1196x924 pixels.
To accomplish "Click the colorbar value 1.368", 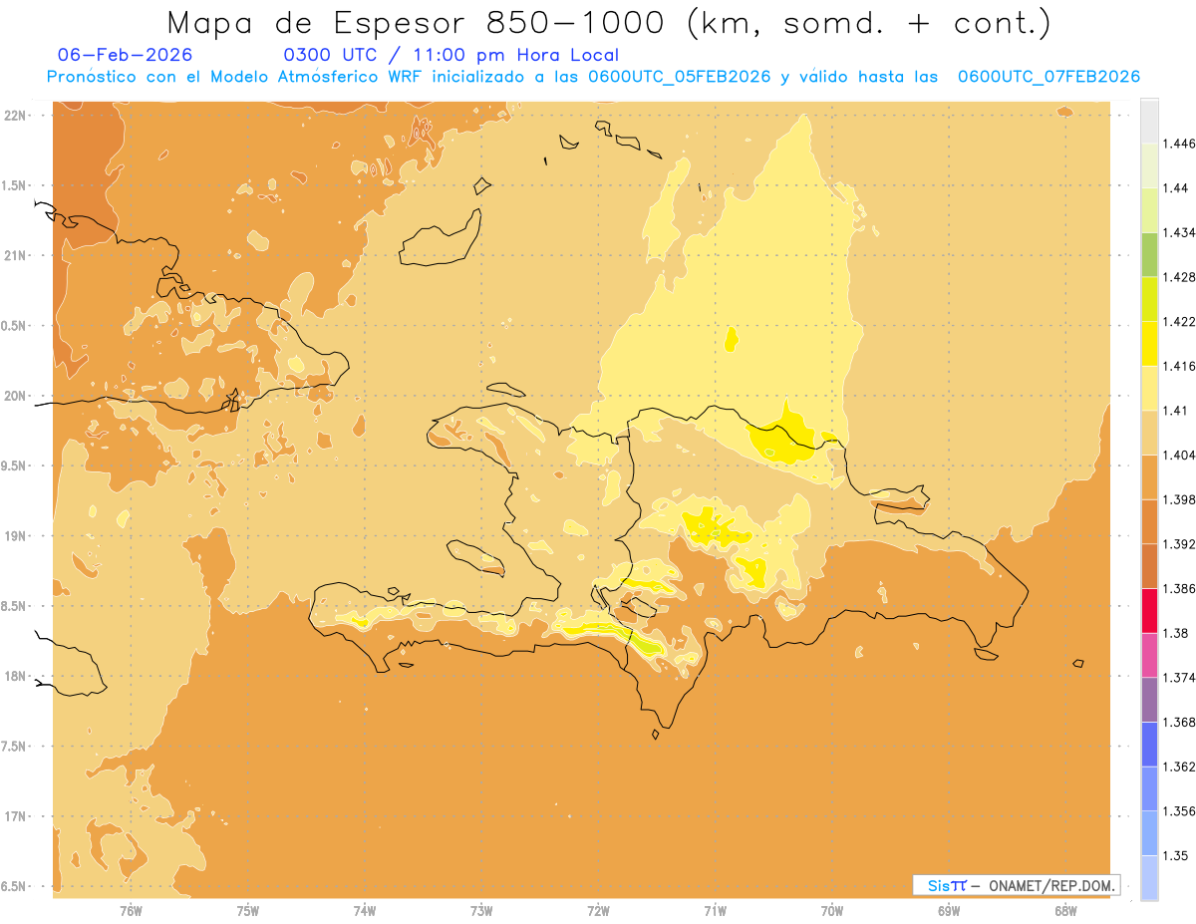I will pyautogui.click(x=1181, y=722).
